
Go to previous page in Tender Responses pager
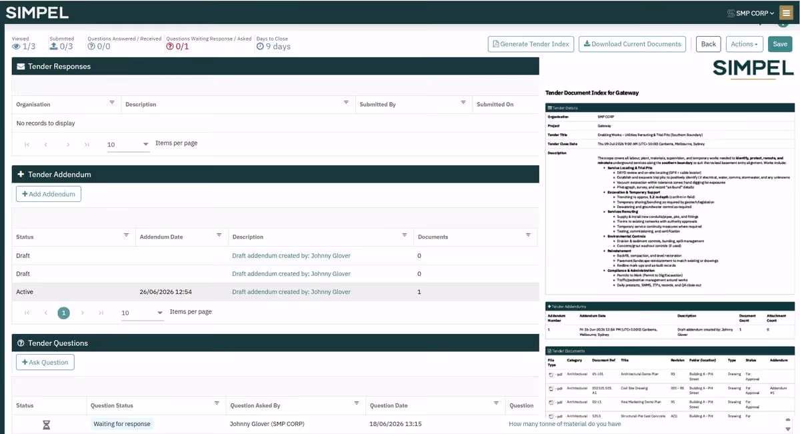pos(46,144)
